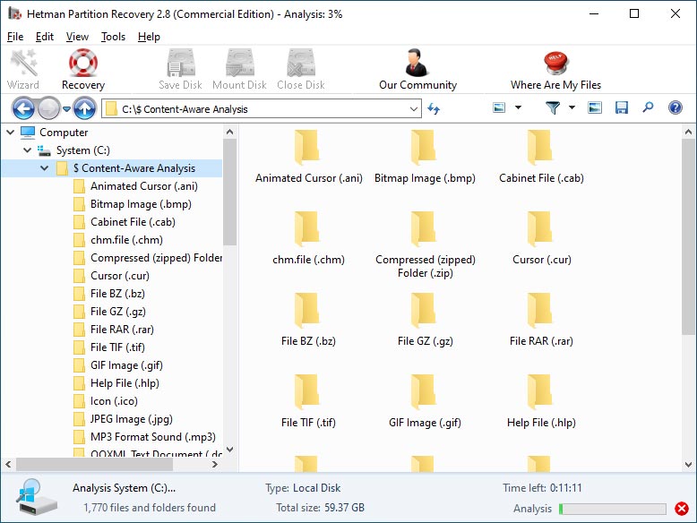The height and width of the screenshot is (523, 697).
Task: Expand the view mode dropdown arrow
Action: pos(519,107)
